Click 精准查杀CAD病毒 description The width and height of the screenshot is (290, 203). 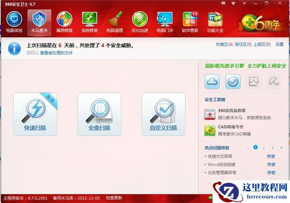234,134
